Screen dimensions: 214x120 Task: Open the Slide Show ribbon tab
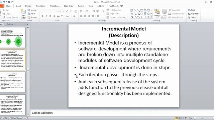(x=69, y=6)
